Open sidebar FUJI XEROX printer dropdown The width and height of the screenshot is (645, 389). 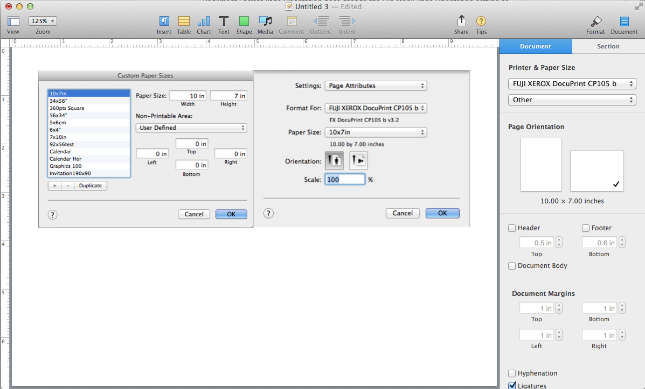pyautogui.click(x=572, y=84)
